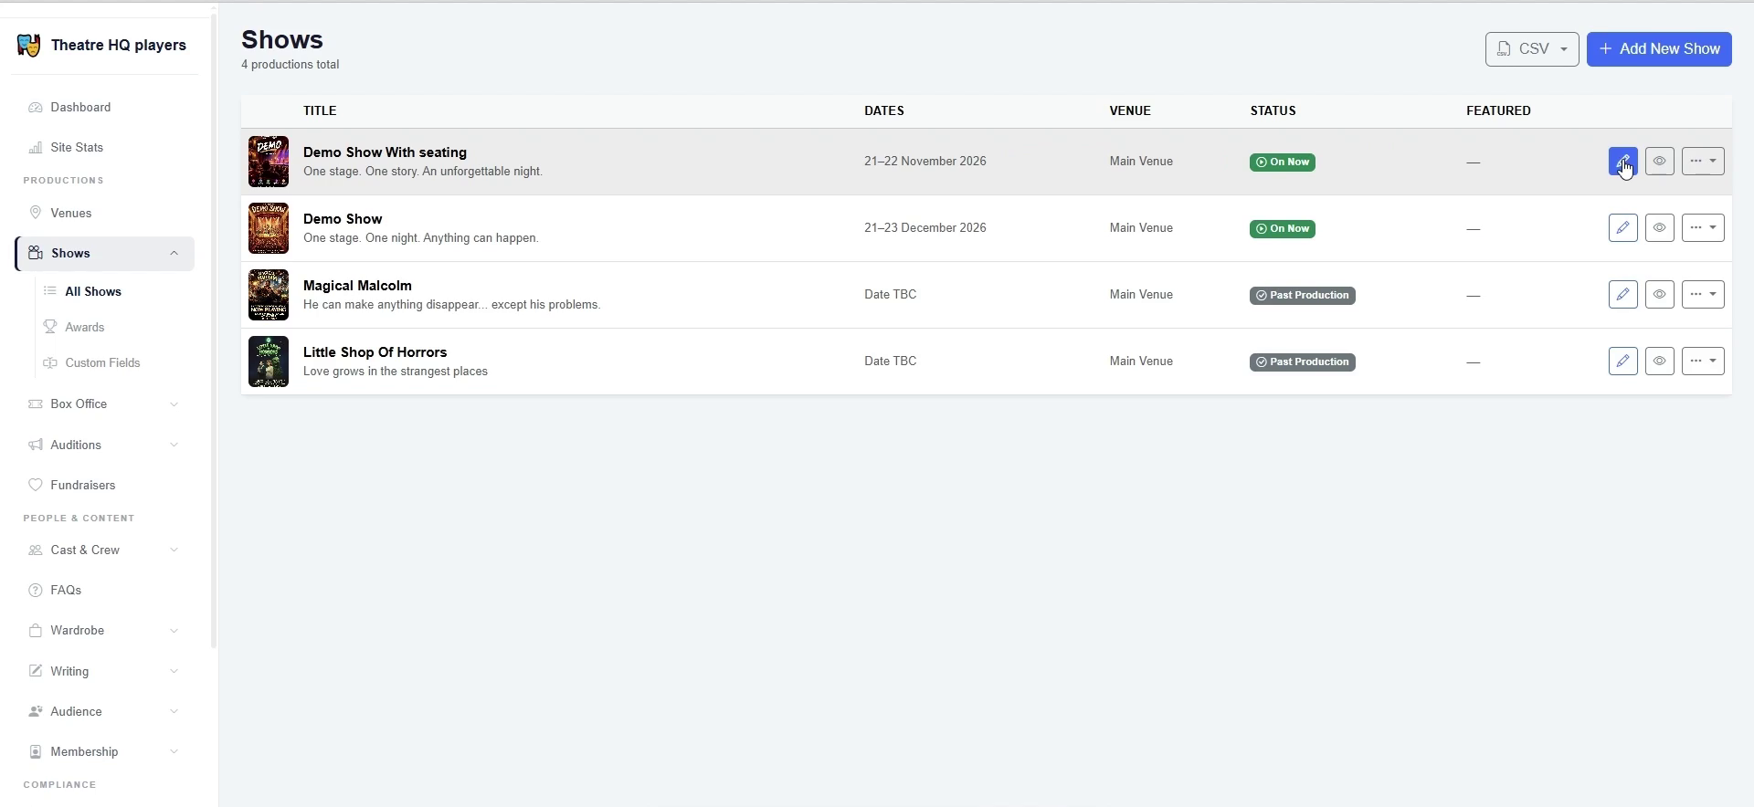Click Past Production badge for Magical Malcolm
The height and width of the screenshot is (807, 1754).
point(1302,296)
